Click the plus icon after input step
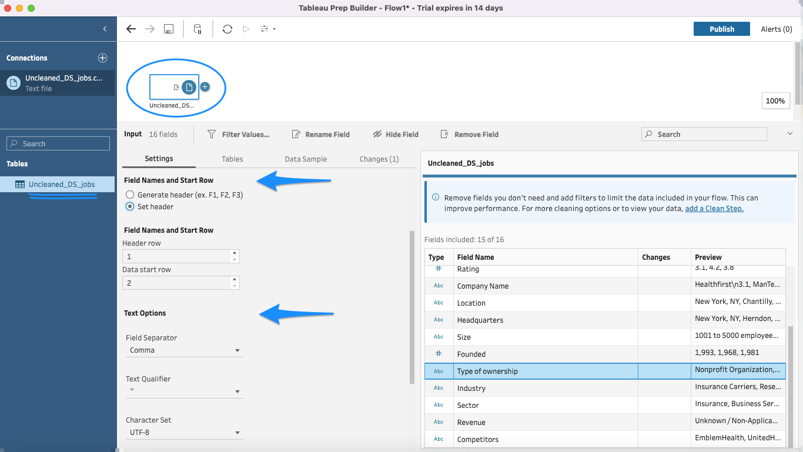Image resolution: width=803 pixels, height=452 pixels. coord(205,87)
